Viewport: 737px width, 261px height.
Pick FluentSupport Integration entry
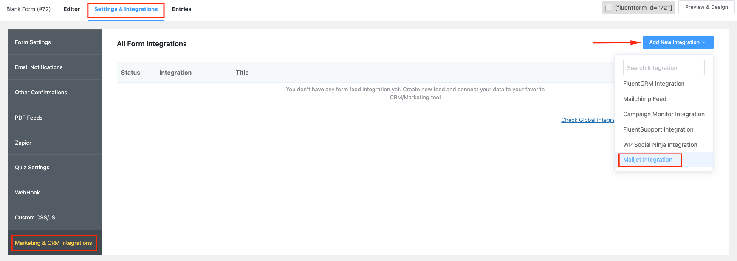658,130
